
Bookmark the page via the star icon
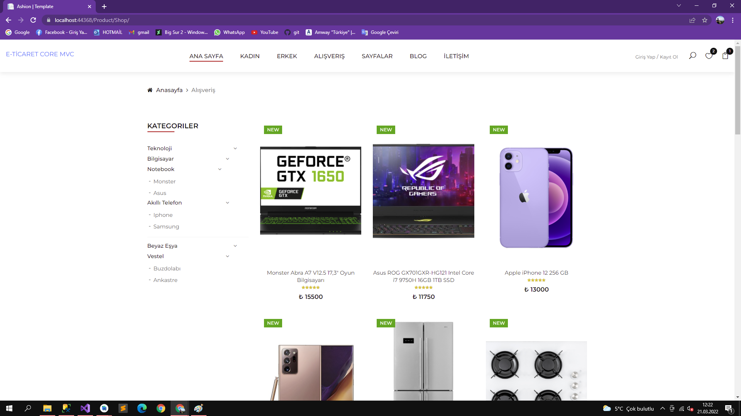705,20
